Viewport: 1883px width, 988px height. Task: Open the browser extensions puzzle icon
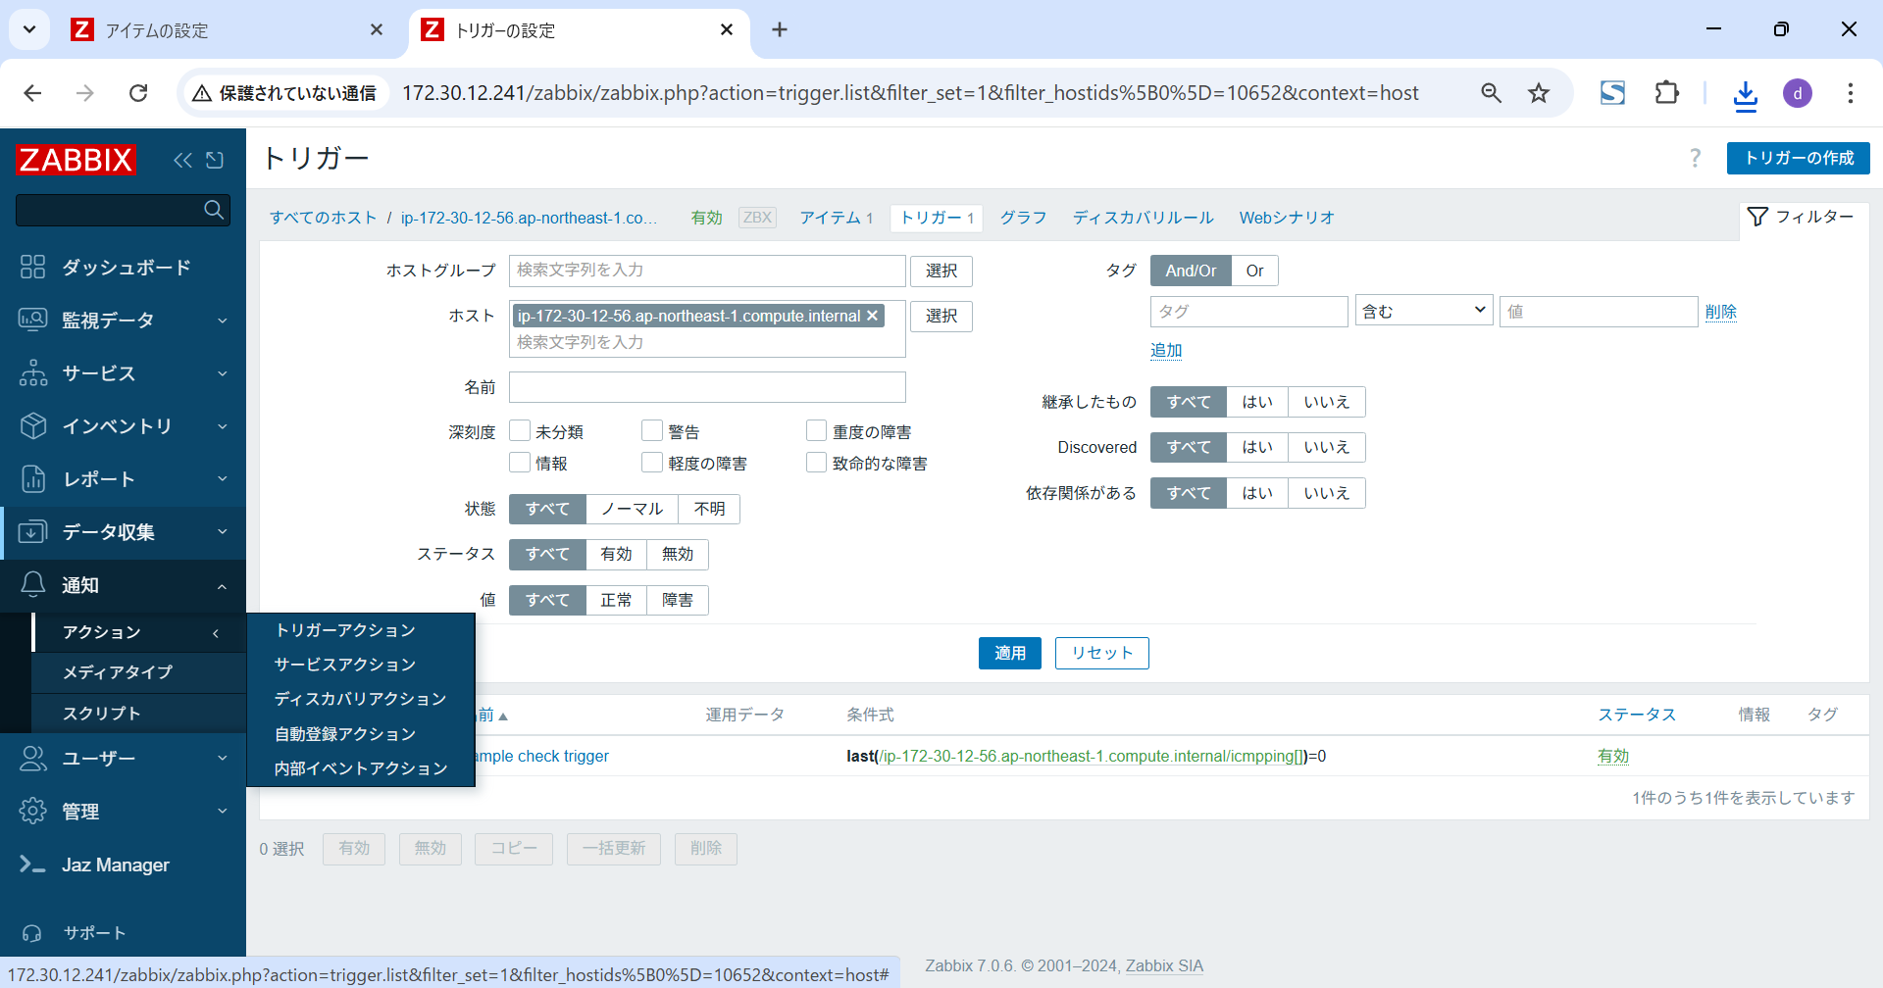[1666, 93]
